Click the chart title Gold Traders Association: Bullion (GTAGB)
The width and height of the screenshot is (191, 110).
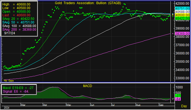(x=88, y=3)
